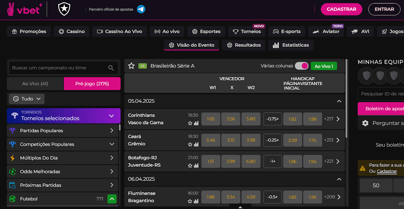This screenshot has height=209, width=404.
Task: Collapse the 05.04.2025 date group
Action: (339, 101)
